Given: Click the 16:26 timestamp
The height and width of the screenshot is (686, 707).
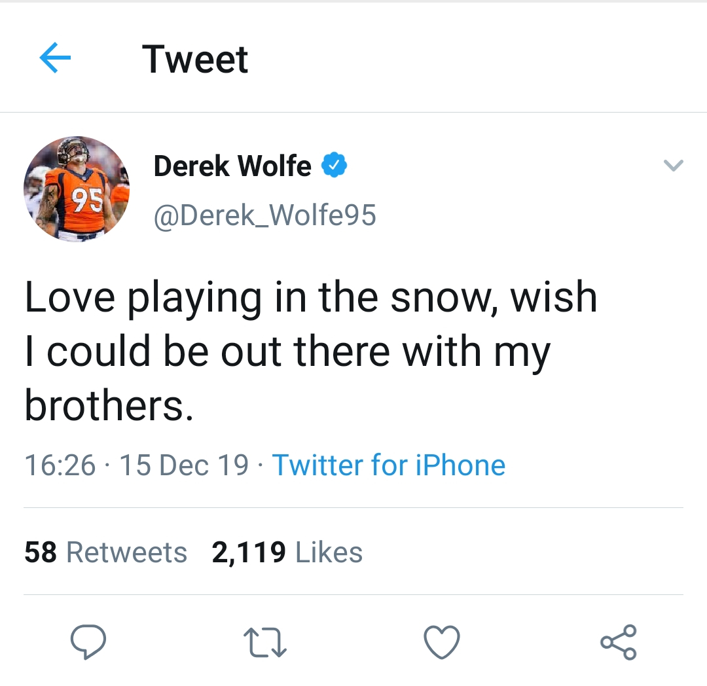Looking at the screenshot, I should 60,465.
